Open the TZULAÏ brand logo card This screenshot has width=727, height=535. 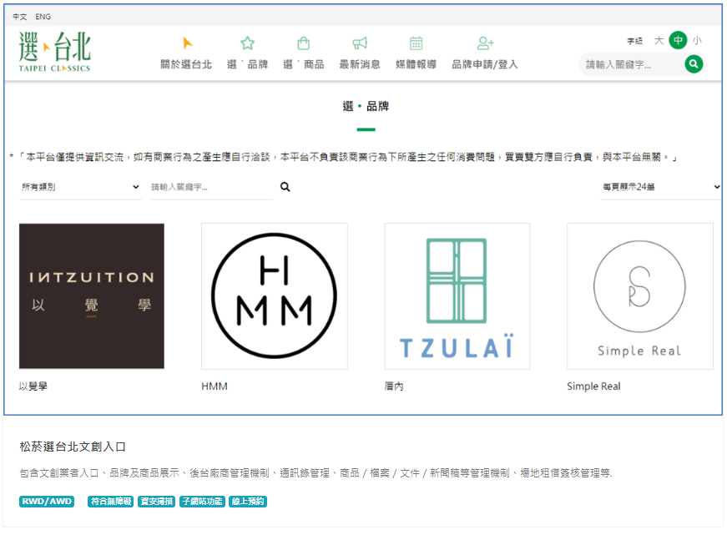(x=457, y=296)
